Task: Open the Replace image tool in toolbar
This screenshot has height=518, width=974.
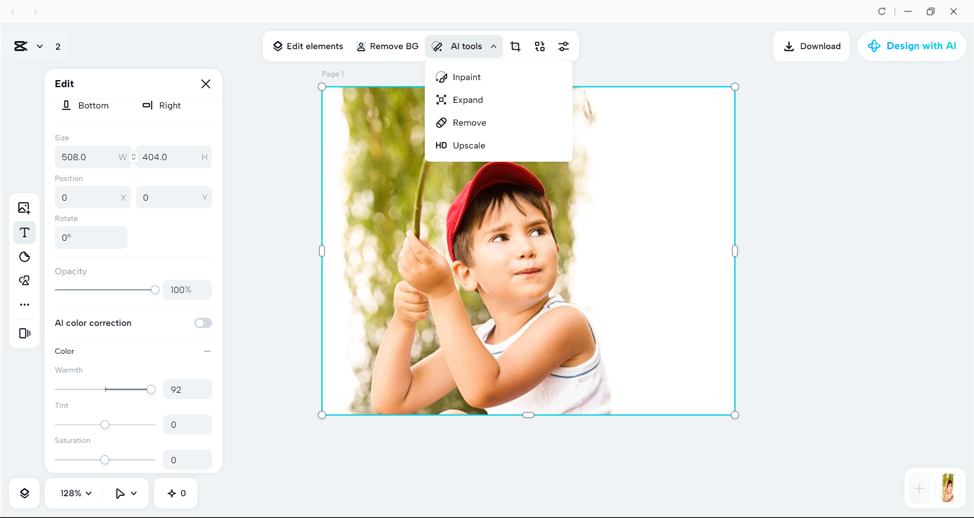Action: 540,46
